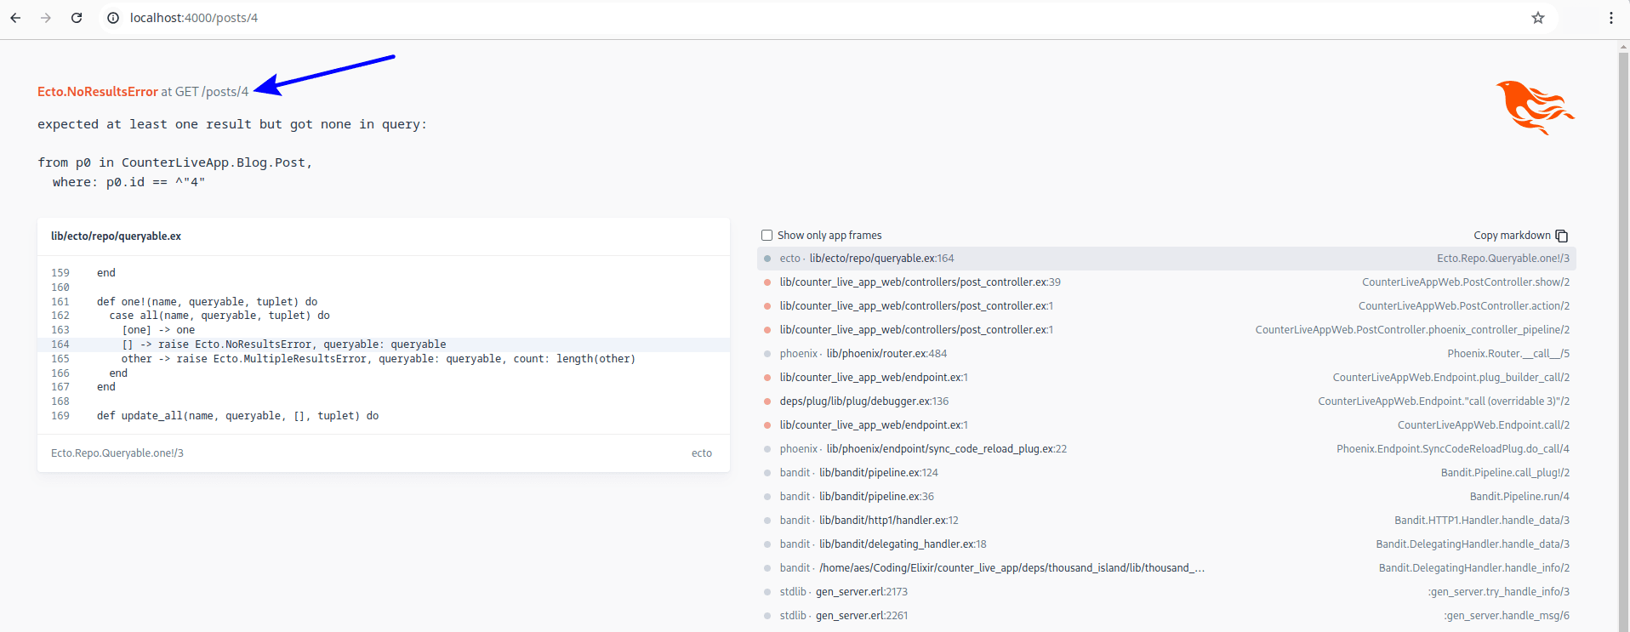Click the from p0 in CounterLiveApp.Blog.Post line

175,162
